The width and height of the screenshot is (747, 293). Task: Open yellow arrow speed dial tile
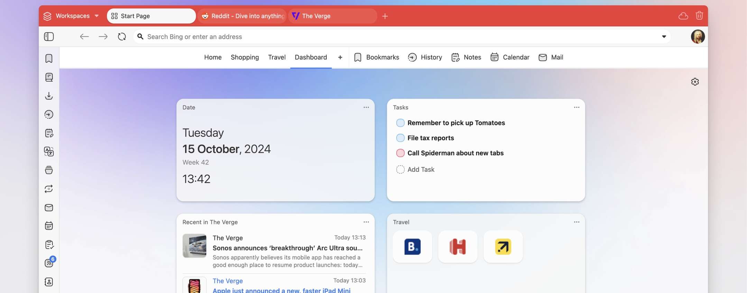pos(503,247)
